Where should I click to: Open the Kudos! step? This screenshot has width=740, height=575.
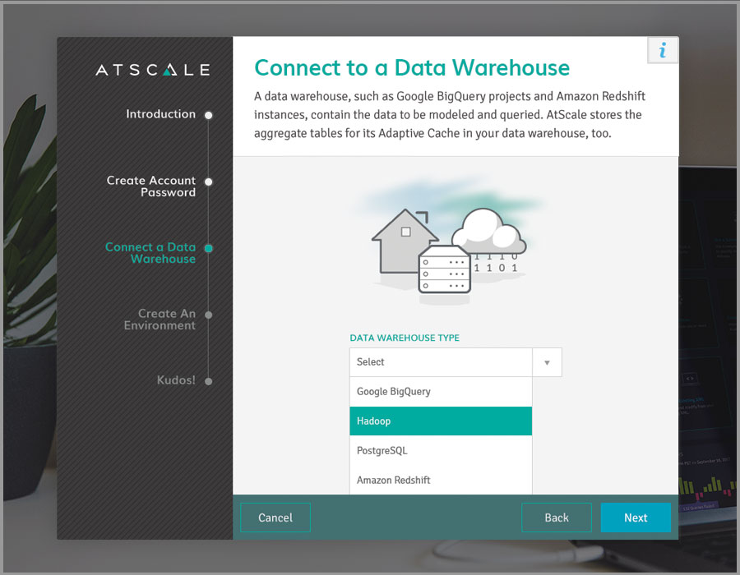pyautogui.click(x=176, y=380)
